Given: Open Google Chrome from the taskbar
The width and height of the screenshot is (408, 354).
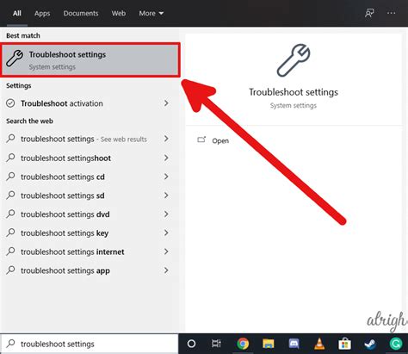Looking at the screenshot, I should (243, 344).
